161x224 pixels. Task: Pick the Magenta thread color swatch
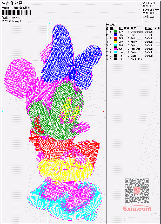pos(115,49)
